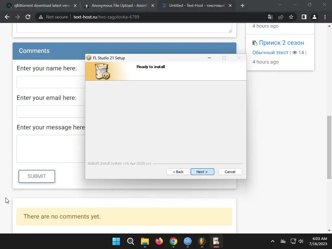Click the Back button in the installer
The width and height of the screenshot is (332, 249).
click(178, 172)
